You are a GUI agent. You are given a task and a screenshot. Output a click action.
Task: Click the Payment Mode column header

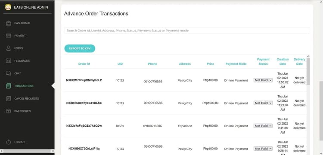[x=236, y=64]
